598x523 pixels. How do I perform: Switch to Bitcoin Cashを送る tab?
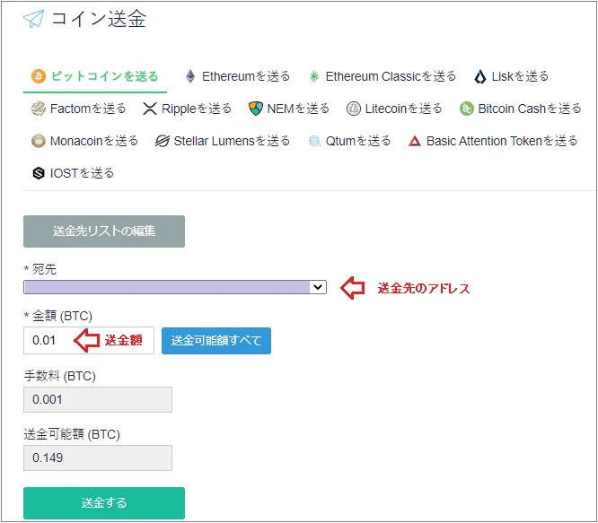tap(520, 109)
